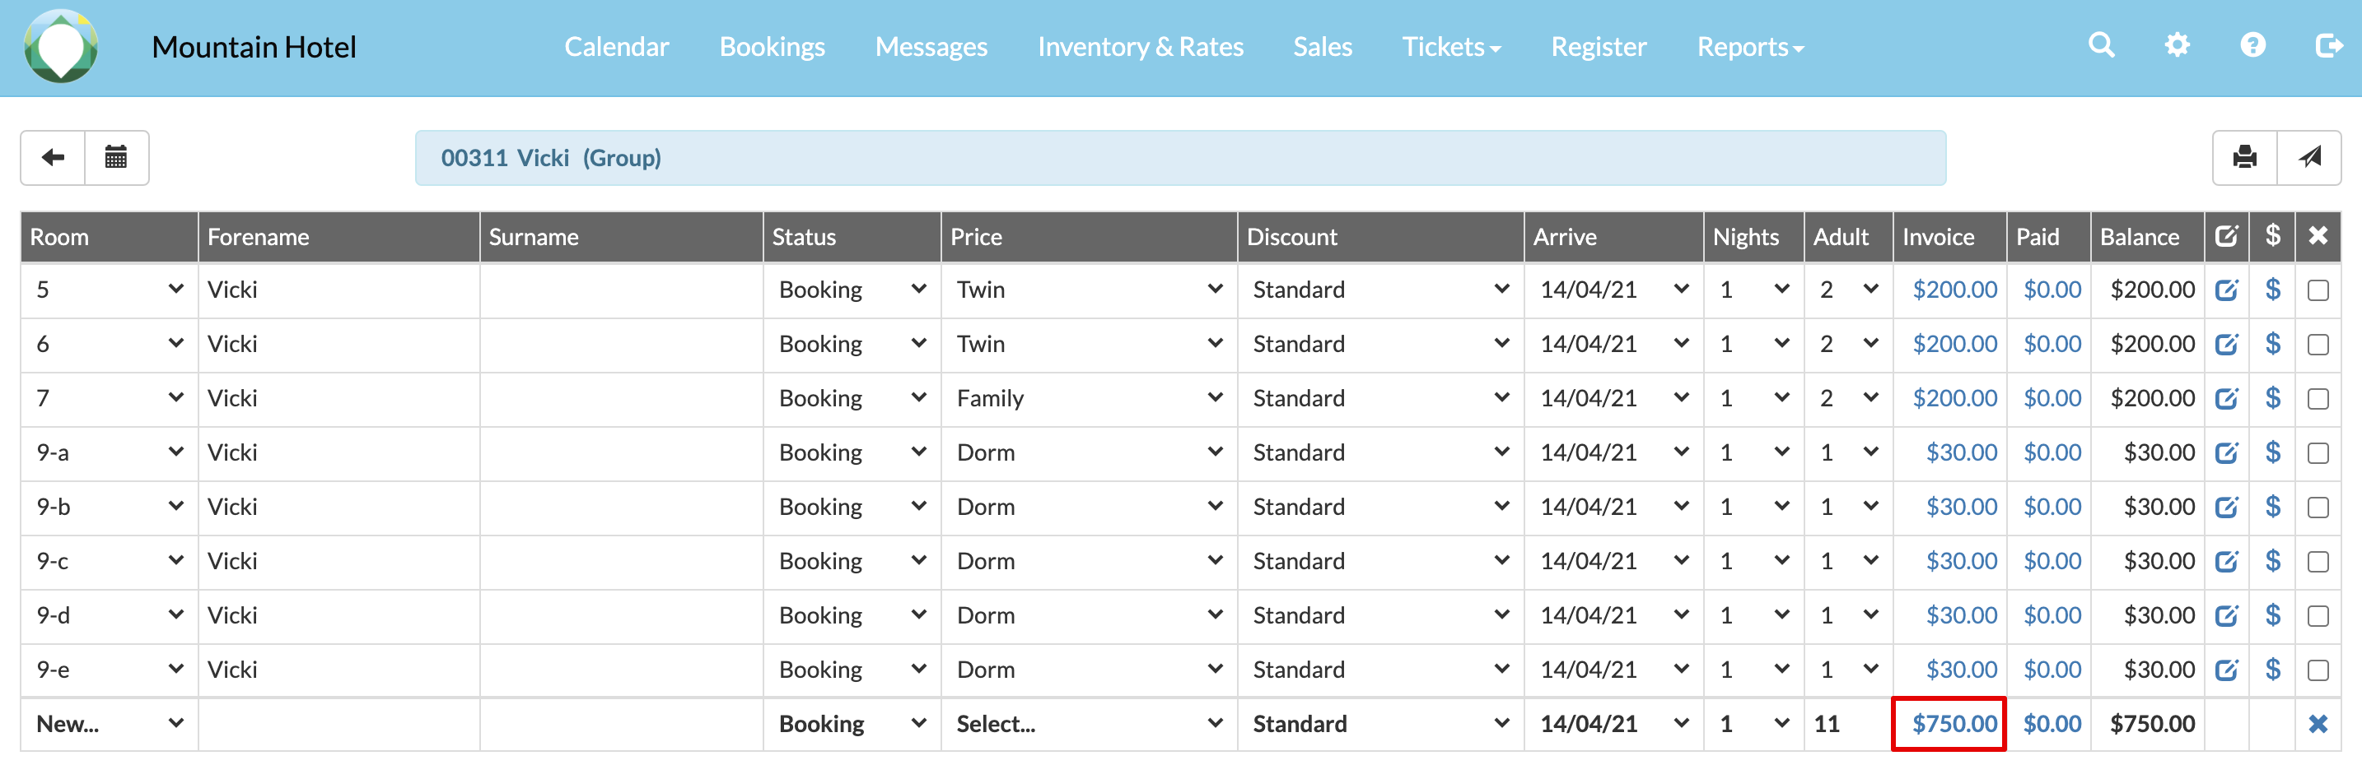Click the help question mark icon
The width and height of the screenshot is (2362, 765).
[x=2252, y=46]
